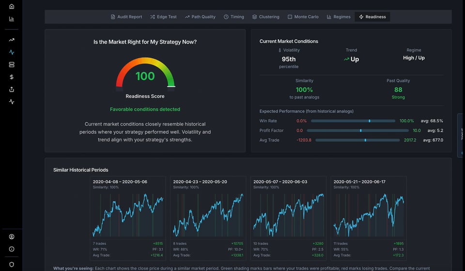Open the Monte Carlo tab

pyautogui.click(x=303, y=17)
